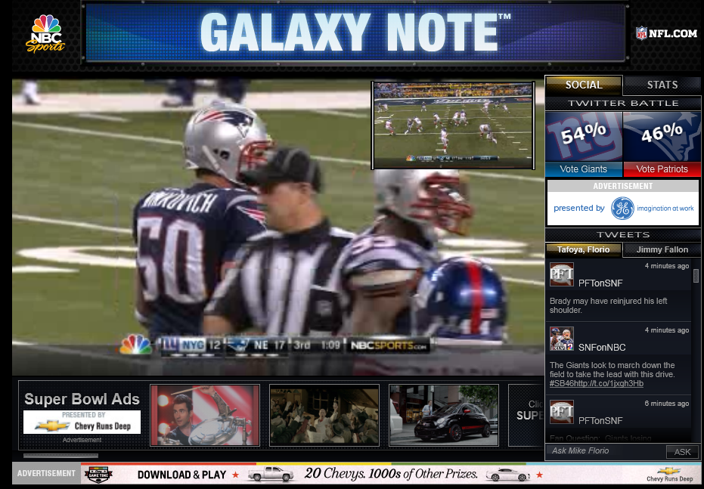Play the drummer Super Bowl ad thumbnail
The height and width of the screenshot is (489, 704).
point(205,415)
